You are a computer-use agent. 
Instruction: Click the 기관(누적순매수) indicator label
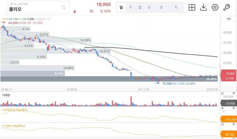[x=14, y=126]
